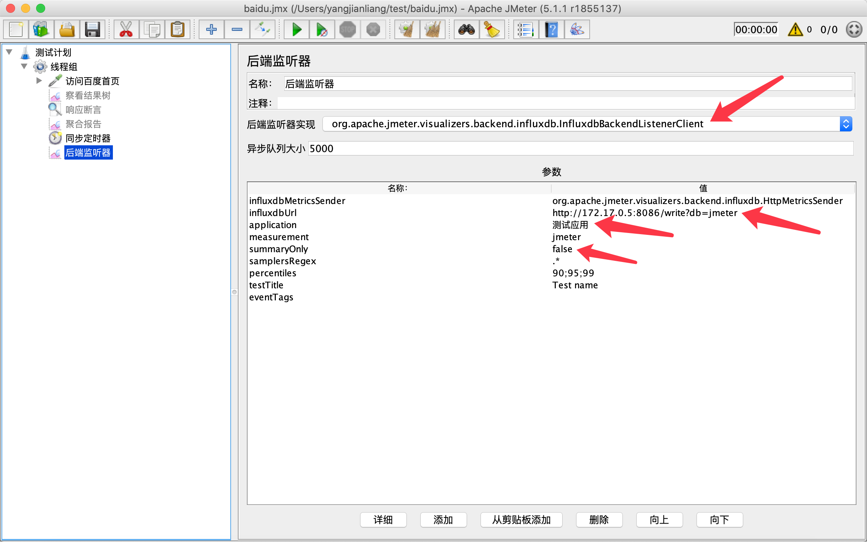Select 察看结果树 in the tree
The image size is (867, 542).
point(88,95)
